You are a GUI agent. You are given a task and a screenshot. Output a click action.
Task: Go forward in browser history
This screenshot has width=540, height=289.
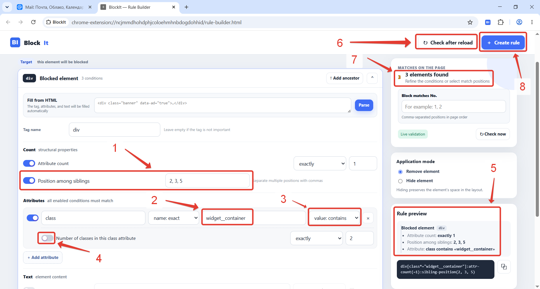point(21,22)
